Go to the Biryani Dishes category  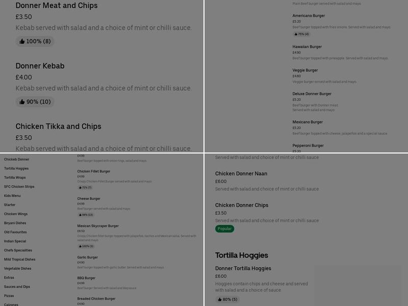(15, 223)
